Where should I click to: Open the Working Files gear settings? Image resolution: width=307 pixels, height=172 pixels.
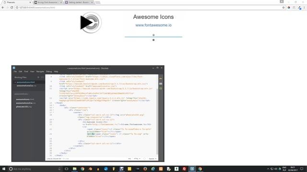(x=38, y=77)
